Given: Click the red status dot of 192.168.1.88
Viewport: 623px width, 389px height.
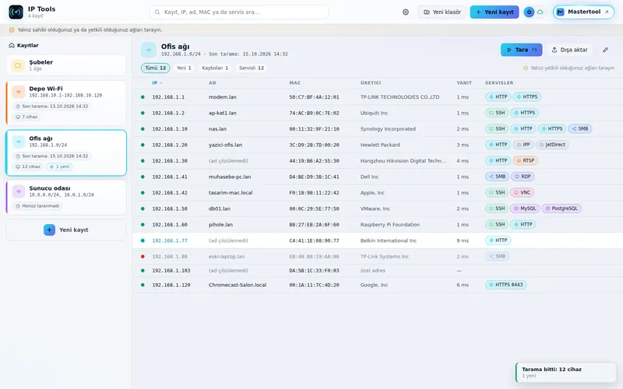Looking at the screenshot, I should tap(143, 257).
